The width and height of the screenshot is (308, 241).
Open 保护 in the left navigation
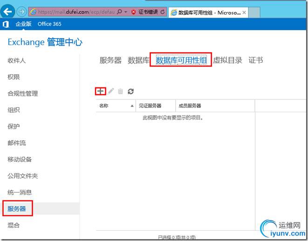(x=14, y=127)
